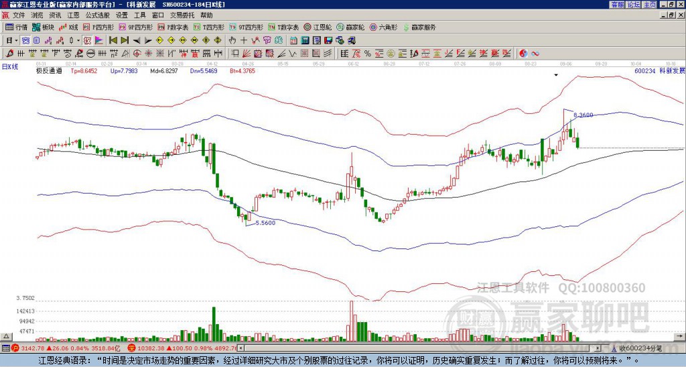The height and width of the screenshot is (367, 686).
Task: Click the 5.5600 price low label
Action: tap(265, 222)
